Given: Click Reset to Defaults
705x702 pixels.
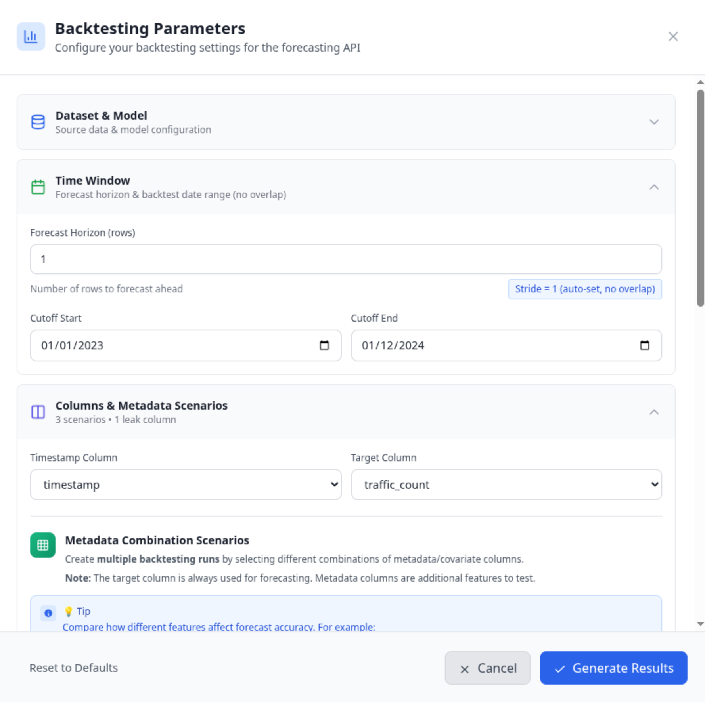Looking at the screenshot, I should coord(74,668).
